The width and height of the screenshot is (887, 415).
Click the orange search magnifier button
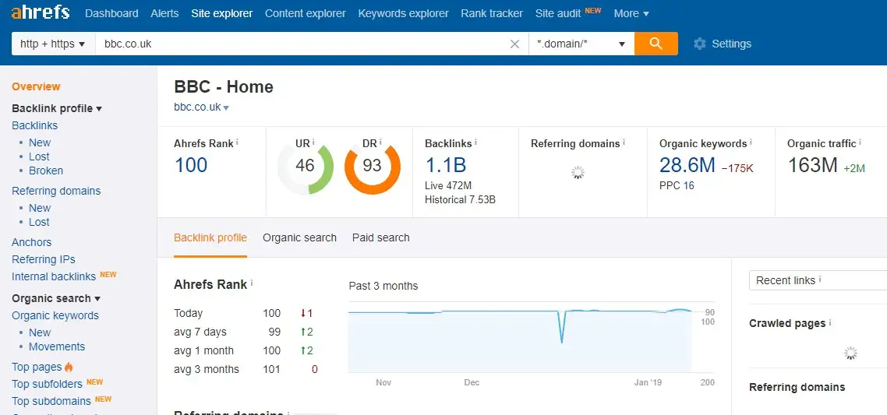pyautogui.click(x=656, y=44)
